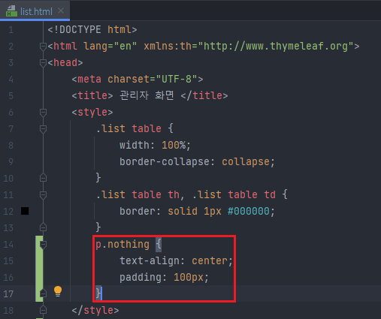Click the opening <style> tag
The image size is (381, 319).
tap(92, 113)
